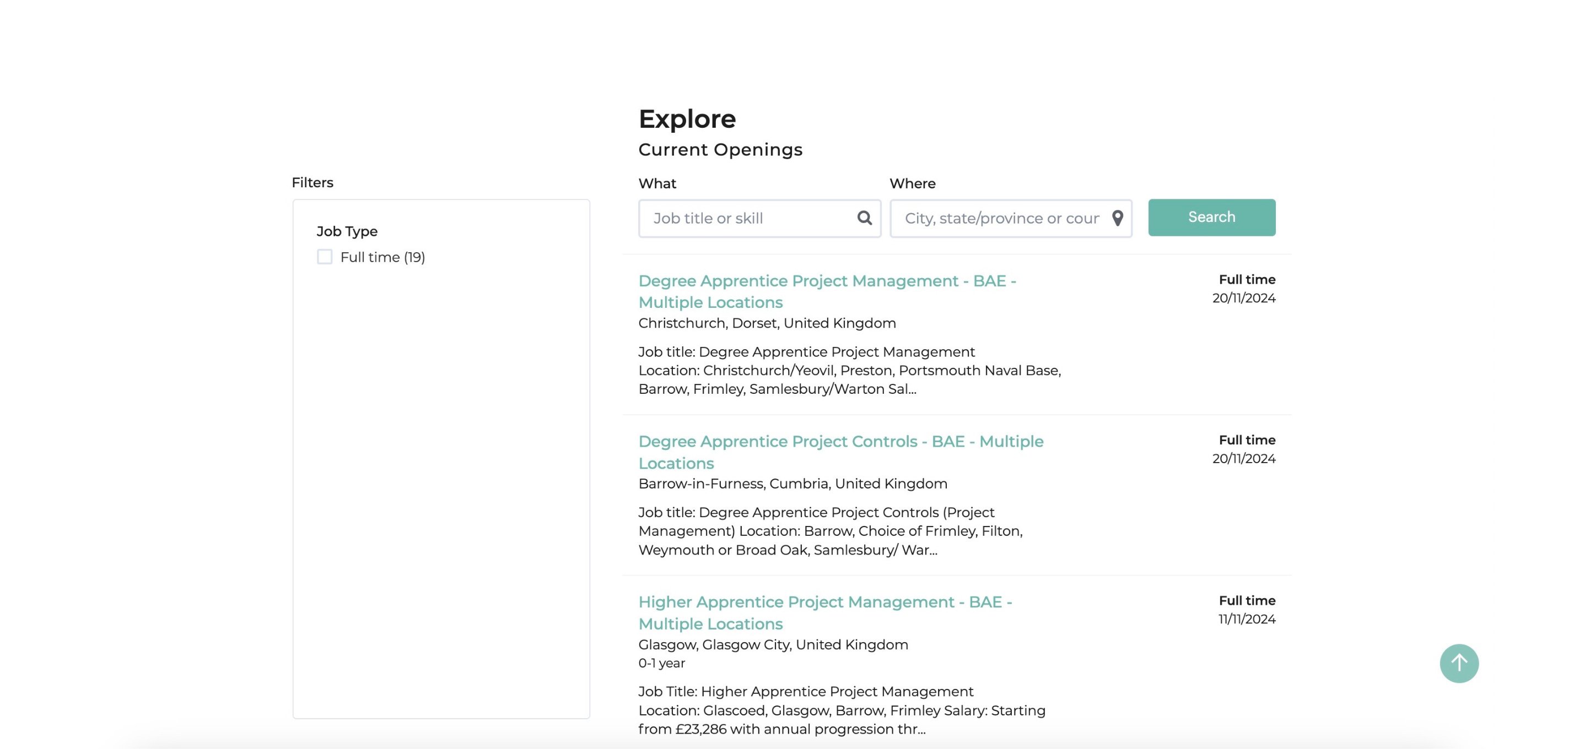Click the scroll-to-top arrow button
Viewport: 1585px width, 749px height.
pyautogui.click(x=1458, y=663)
